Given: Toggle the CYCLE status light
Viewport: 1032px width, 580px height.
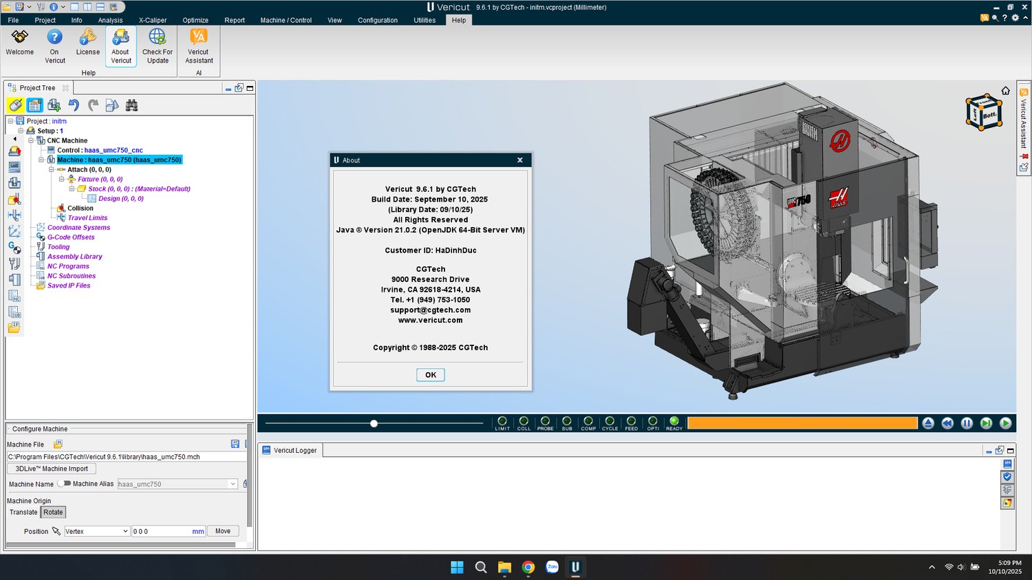Looking at the screenshot, I should (610, 421).
